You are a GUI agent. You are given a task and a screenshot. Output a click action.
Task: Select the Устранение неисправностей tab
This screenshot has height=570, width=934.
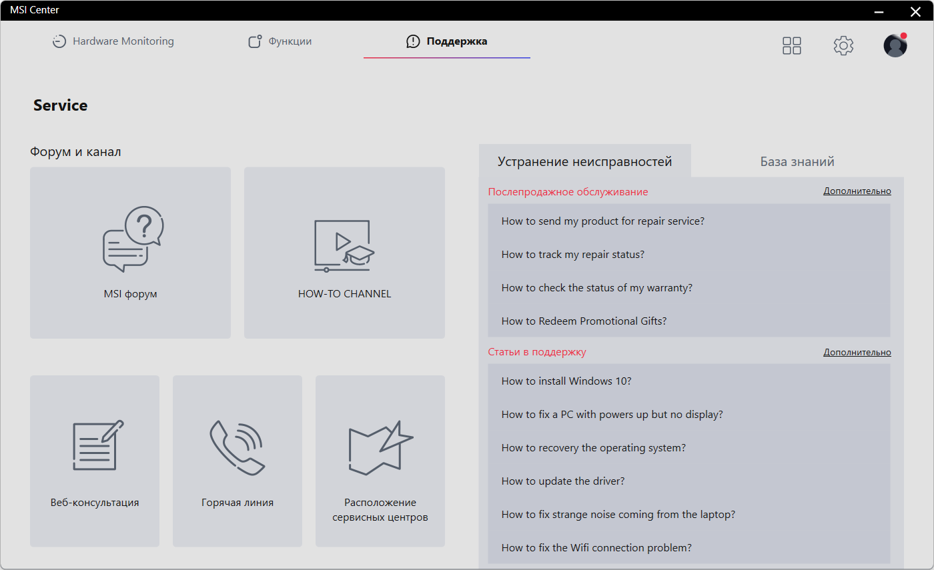tap(585, 161)
